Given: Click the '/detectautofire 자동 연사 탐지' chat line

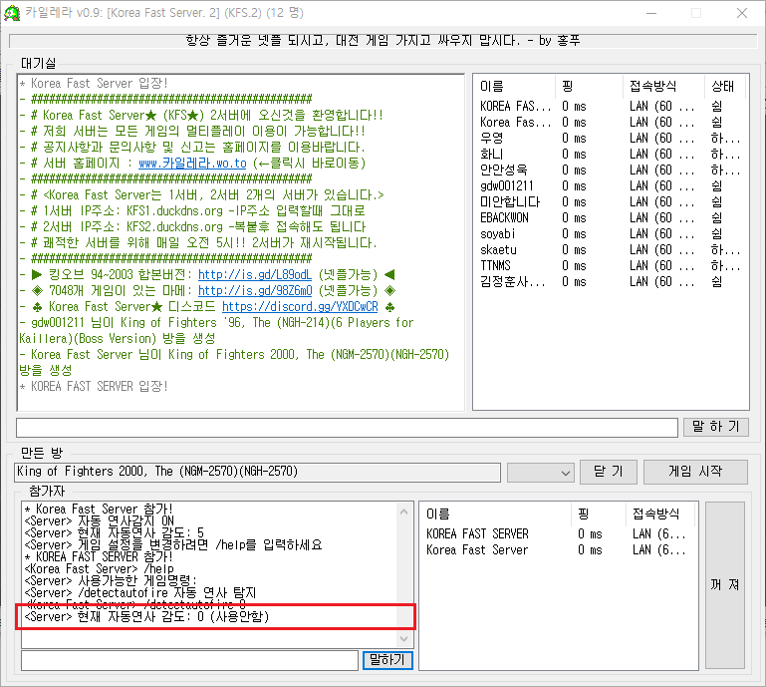Looking at the screenshot, I should [x=140, y=593].
